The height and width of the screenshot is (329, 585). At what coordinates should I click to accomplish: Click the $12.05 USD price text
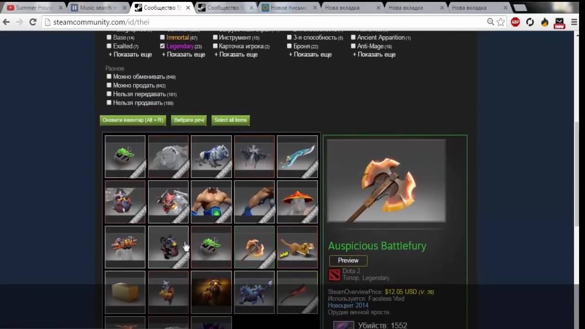(x=401, y=292)
